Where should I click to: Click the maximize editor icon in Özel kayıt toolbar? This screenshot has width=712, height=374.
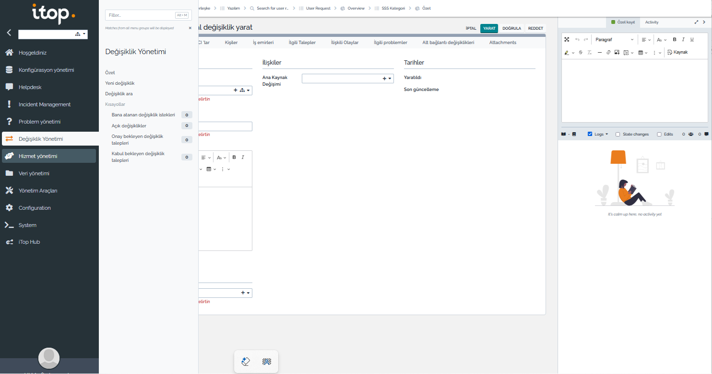tap(567, 39)
